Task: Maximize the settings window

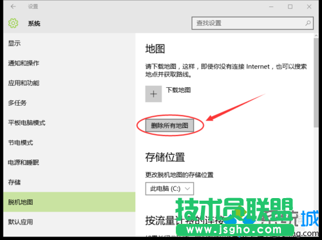Action: coord(290,6)
